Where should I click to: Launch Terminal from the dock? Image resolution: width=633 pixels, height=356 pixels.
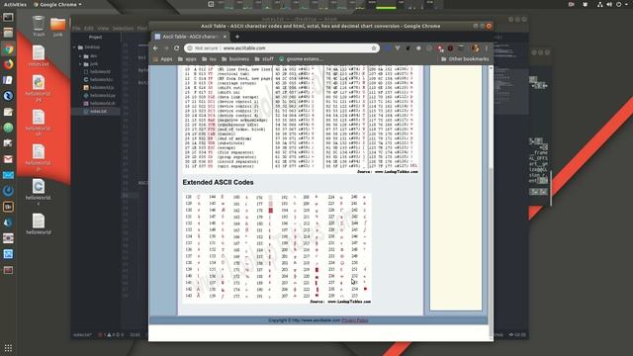point(8,18)
